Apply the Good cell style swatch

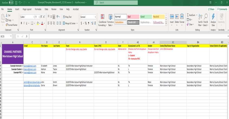point(146,17)
